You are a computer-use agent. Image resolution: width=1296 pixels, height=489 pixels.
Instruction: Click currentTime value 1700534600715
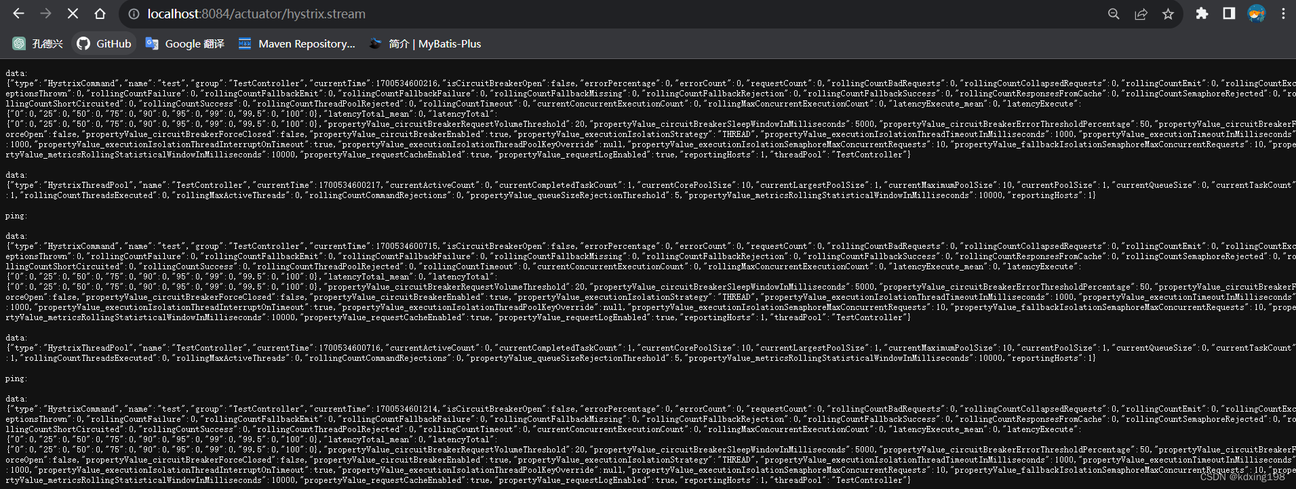point(407,246)
